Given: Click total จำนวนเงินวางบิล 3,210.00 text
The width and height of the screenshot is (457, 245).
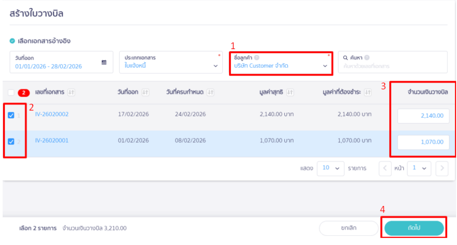Looking at the screenshot, I should [95, 228].
